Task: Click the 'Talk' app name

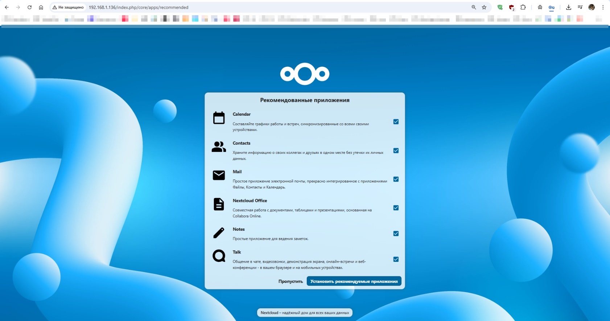Action: (237, 252)
